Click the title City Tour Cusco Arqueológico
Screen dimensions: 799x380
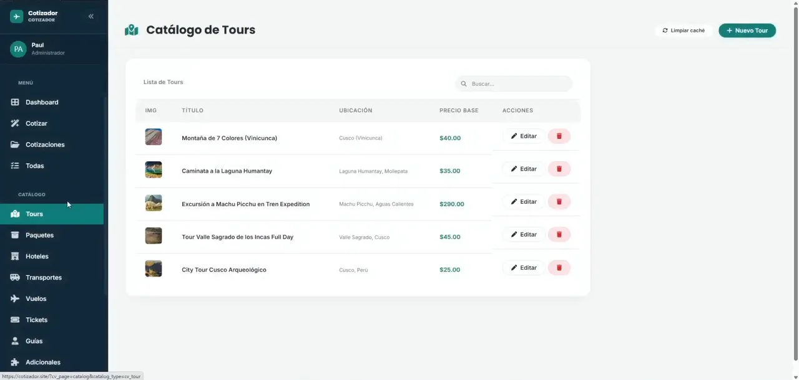tap(224, 270)
